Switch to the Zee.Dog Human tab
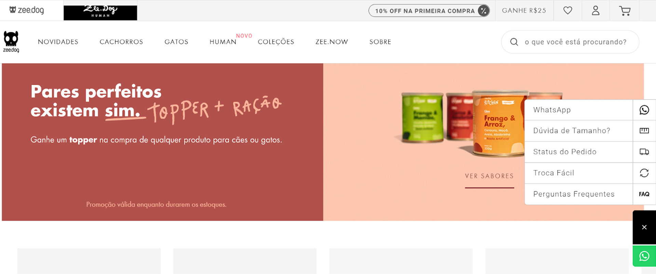This screenshot has width=656, height=274. click(x=100, y=13)
